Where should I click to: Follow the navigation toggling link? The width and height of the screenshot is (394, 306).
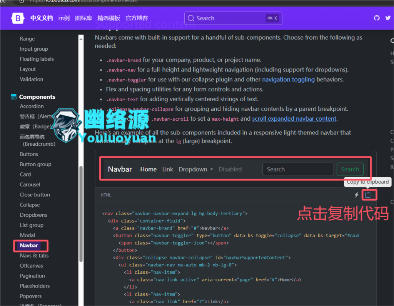pyautogui.click(x=288, y=80)
